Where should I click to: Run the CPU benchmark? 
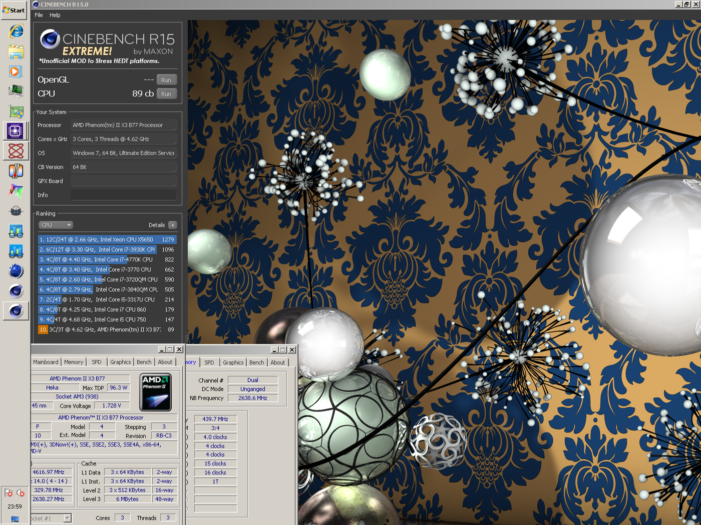(166, 94)
